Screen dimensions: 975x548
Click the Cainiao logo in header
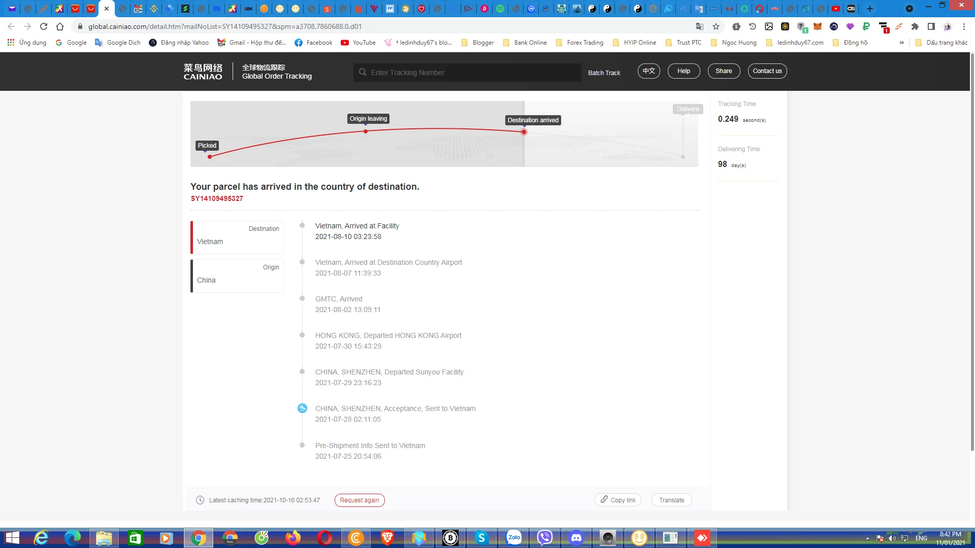pos(203,72)
